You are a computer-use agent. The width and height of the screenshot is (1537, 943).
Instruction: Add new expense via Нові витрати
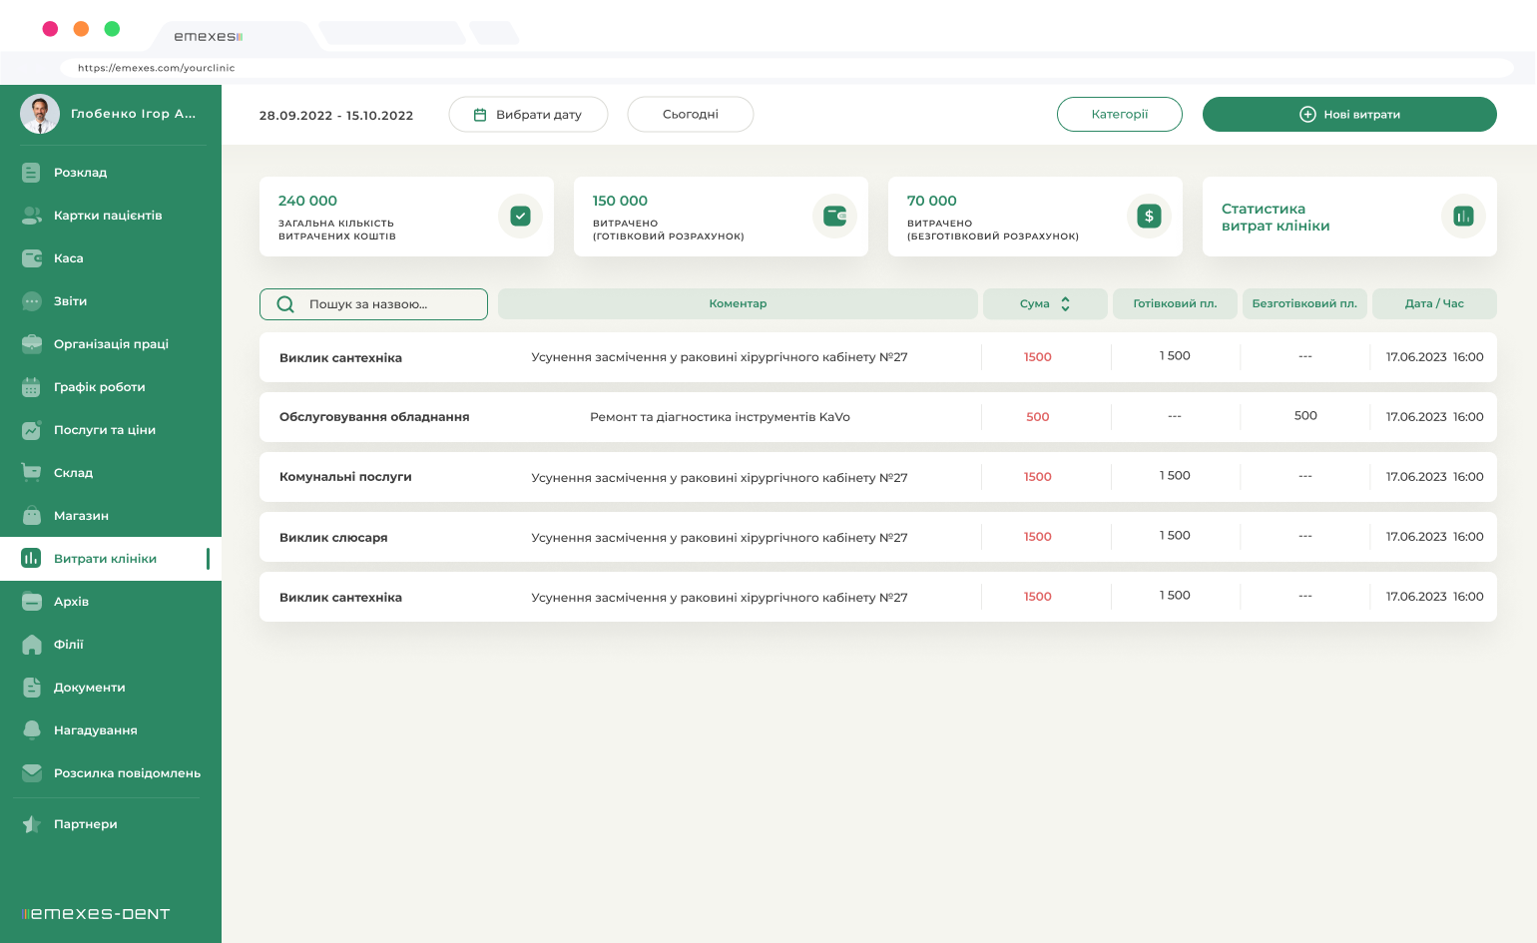[x=1349, y=114]
